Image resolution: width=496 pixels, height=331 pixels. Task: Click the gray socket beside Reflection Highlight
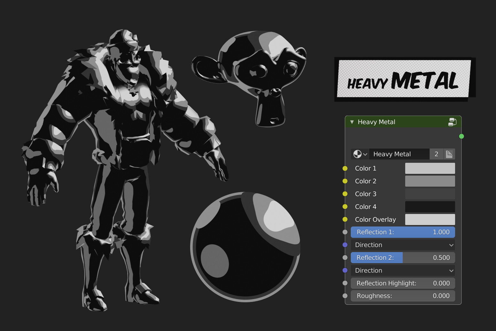(x=345, y=283)
